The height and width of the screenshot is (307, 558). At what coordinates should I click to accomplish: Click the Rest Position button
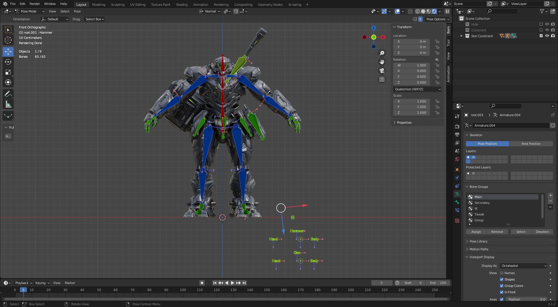coord(531,144)
